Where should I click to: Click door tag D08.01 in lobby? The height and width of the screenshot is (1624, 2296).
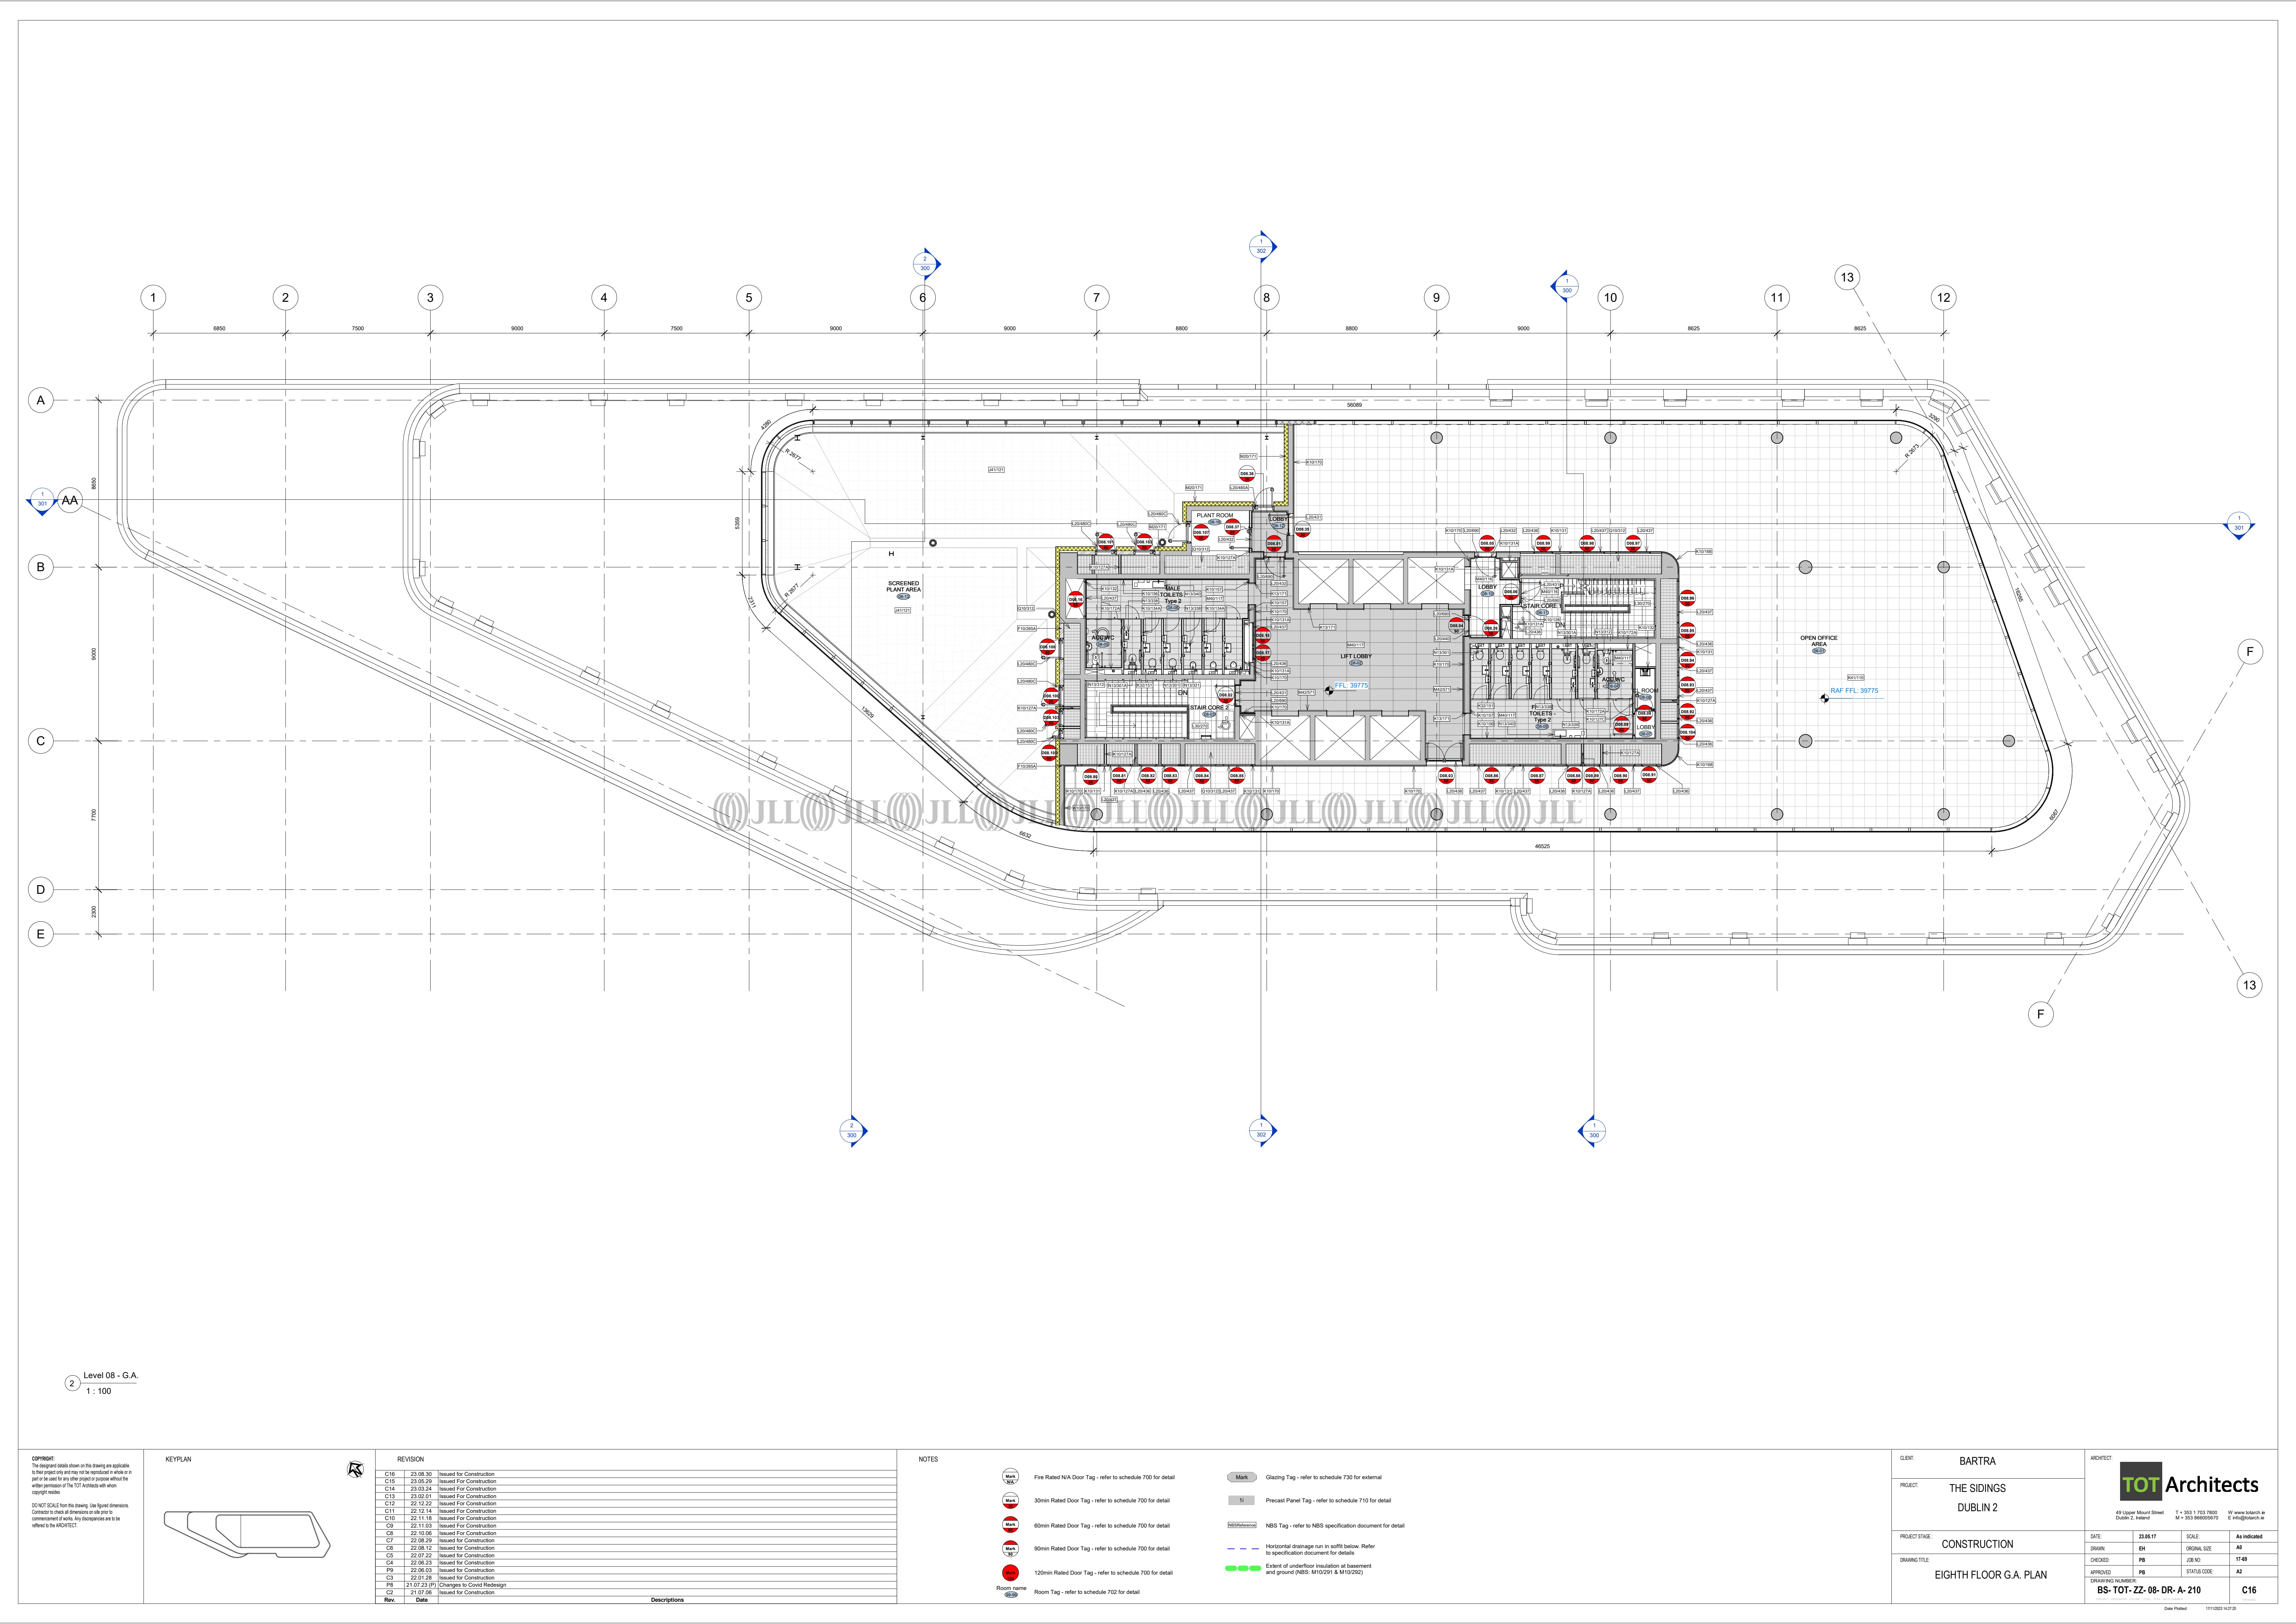tap(1274, 544)
